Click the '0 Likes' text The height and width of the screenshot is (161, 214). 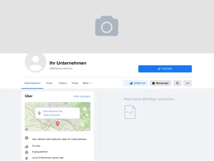[x=36, y=146]
